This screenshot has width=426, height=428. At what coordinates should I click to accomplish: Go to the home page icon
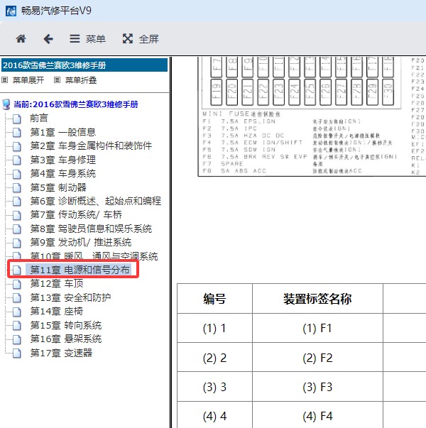click(x=21, y=39)
